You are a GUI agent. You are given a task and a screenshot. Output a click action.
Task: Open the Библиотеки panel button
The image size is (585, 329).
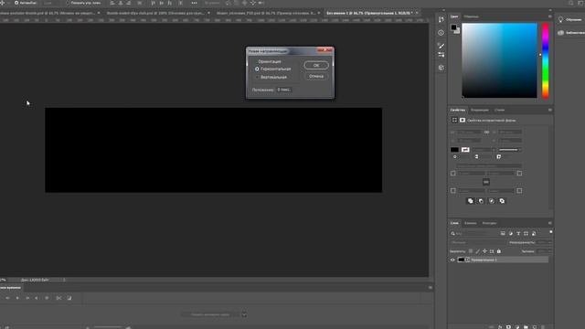click(x=571, y=33)
